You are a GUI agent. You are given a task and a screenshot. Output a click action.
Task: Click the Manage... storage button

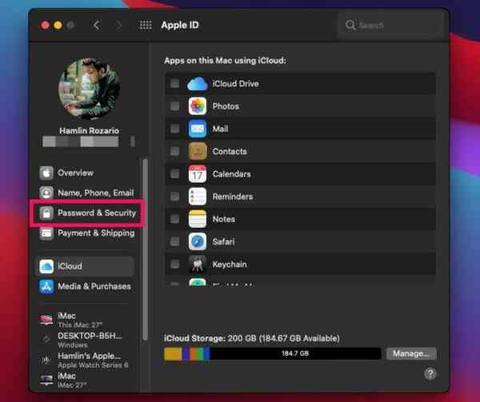pos(411,354)
